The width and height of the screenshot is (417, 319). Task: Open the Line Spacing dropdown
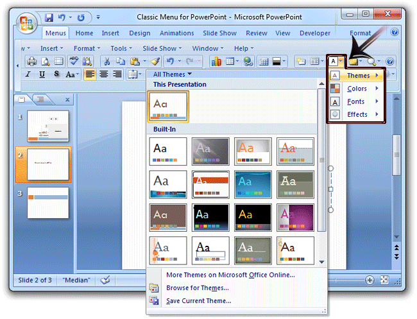(134, 74)
